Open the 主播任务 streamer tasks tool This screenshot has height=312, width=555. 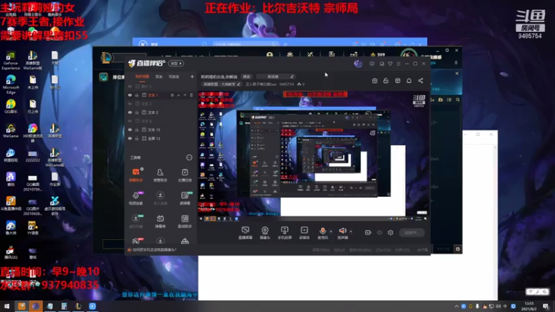(x=185, y=175)
